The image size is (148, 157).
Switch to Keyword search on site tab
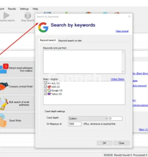70,41
